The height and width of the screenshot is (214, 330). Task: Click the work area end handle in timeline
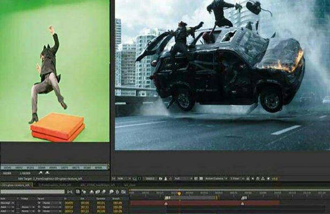pyautogui.click(x=217, y=197)
